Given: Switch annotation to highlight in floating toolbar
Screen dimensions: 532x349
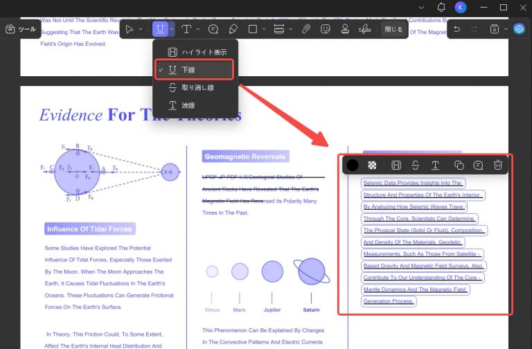Looking at the screenshot, I should click(x=396, y=165).
